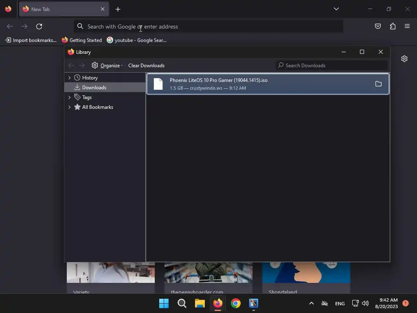Go back in Firefox browser
The image size is (417, 313).
[10, 26]
